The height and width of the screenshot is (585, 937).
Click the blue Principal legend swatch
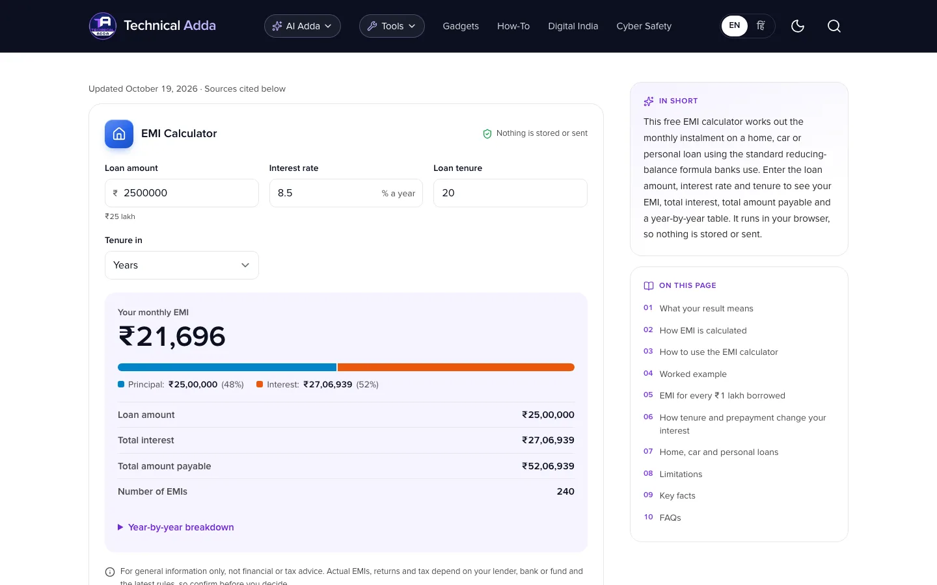(121, 384)
